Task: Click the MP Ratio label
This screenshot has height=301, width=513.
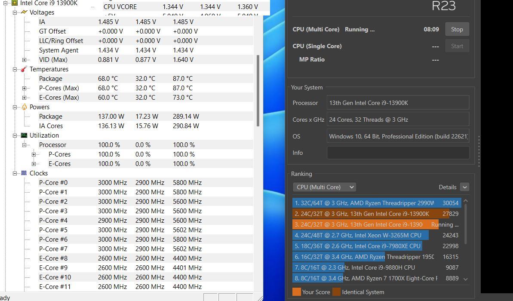Action: (312, 59)
